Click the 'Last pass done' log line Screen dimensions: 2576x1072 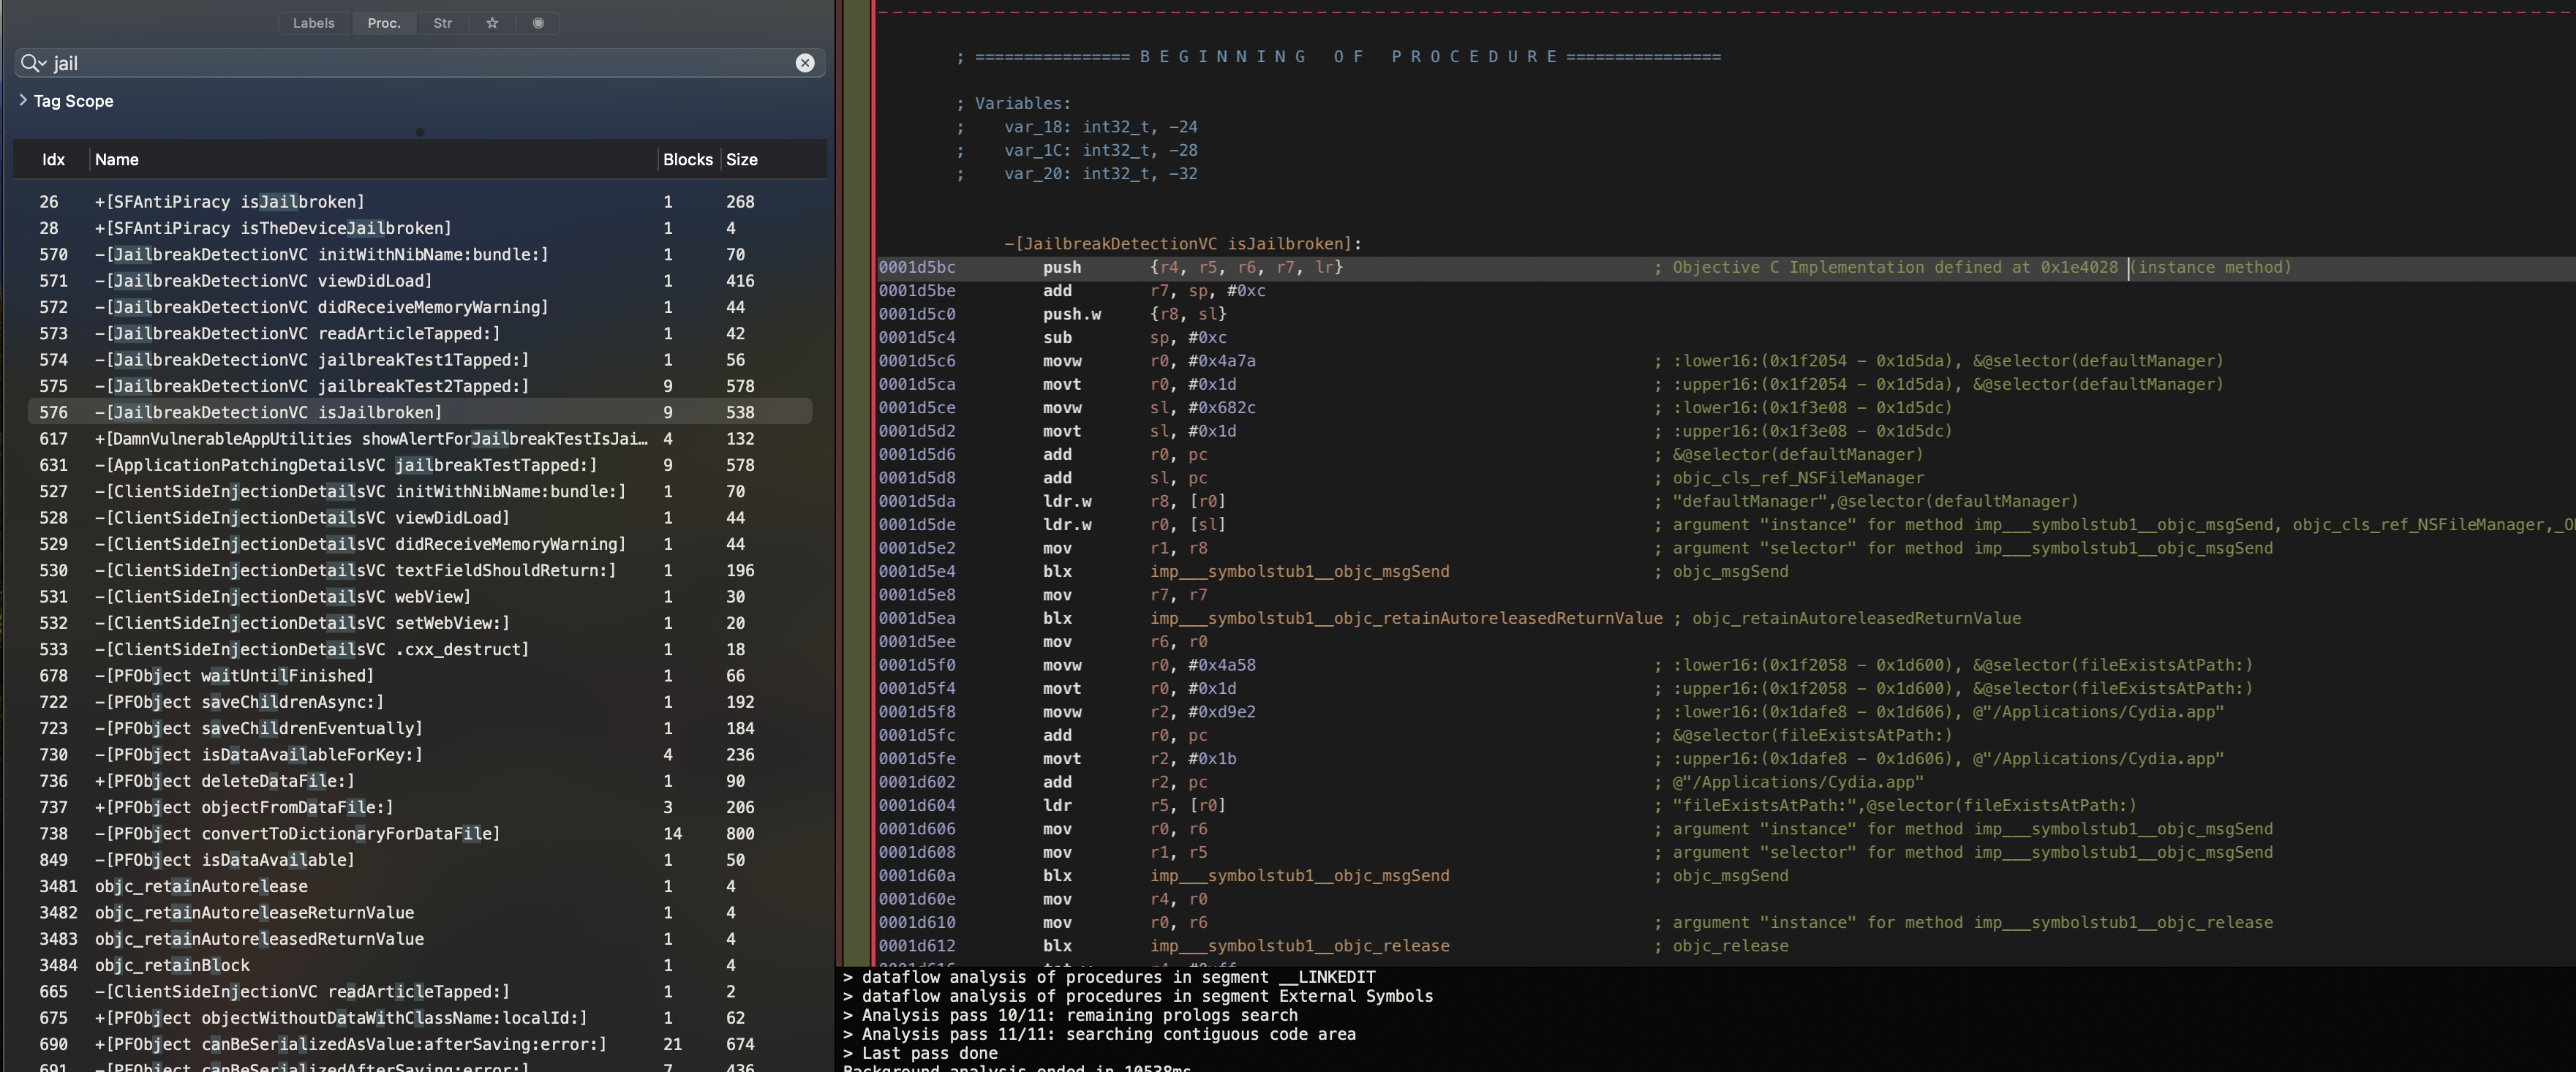coord(920,1054)
